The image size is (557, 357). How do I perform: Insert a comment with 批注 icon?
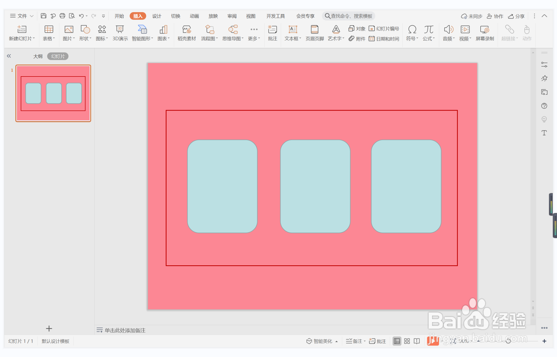tap(272, 30)
